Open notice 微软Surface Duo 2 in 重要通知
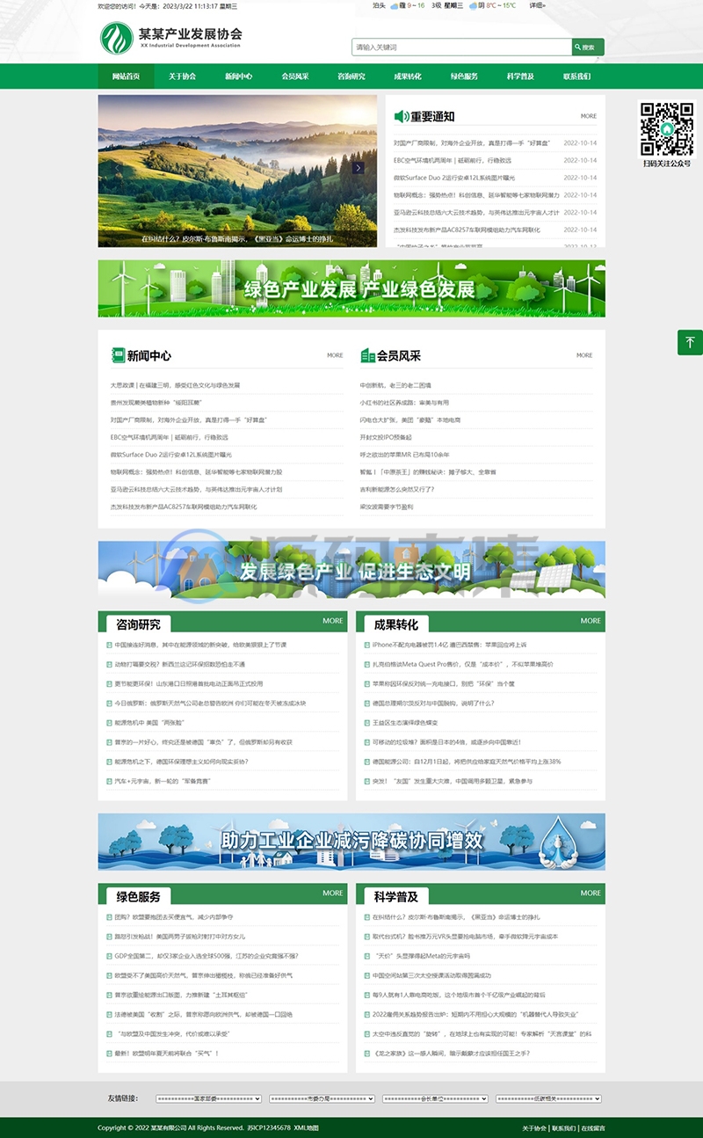 454,178
